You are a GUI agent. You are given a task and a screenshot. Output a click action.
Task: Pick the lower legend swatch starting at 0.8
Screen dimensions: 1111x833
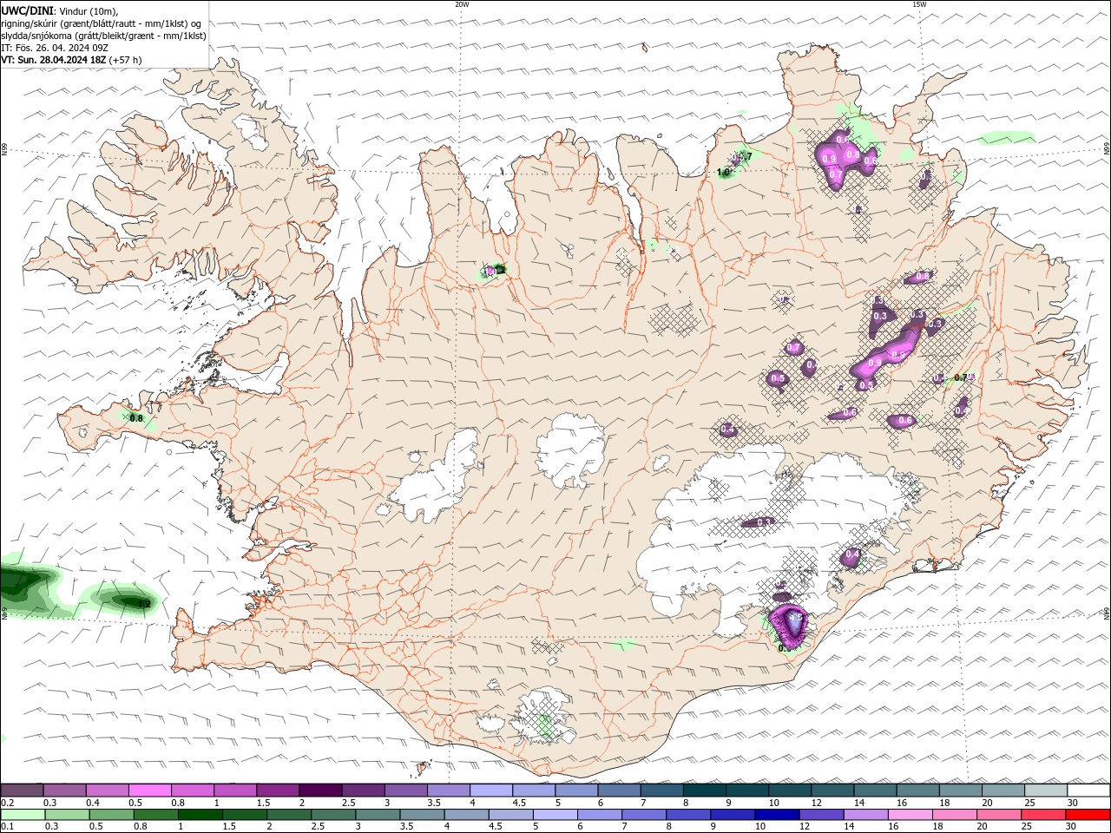click(x=156, y=815)
